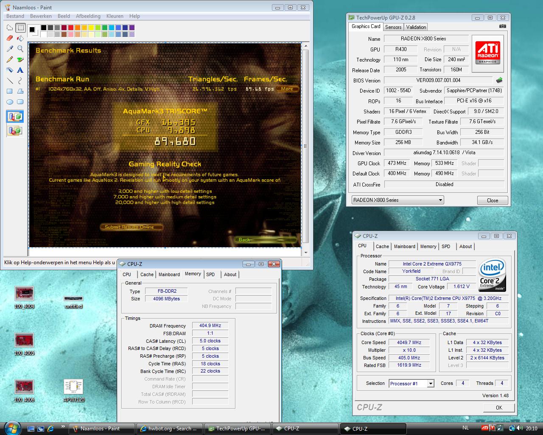This screenshot has width=543, height=435.
Task: Select the APW7120 desktop icon
Action: click(73, 390)
